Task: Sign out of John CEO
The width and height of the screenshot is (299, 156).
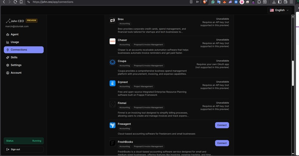Action: click(x=24, y=149)
